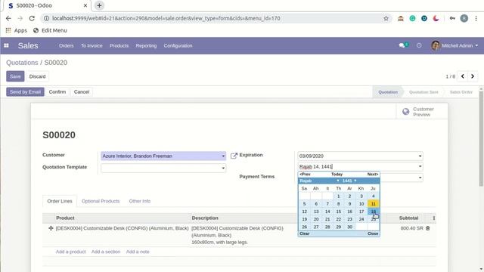Switch to the Other Info tab
Viewport: 484px width, 272px height.
139,201
